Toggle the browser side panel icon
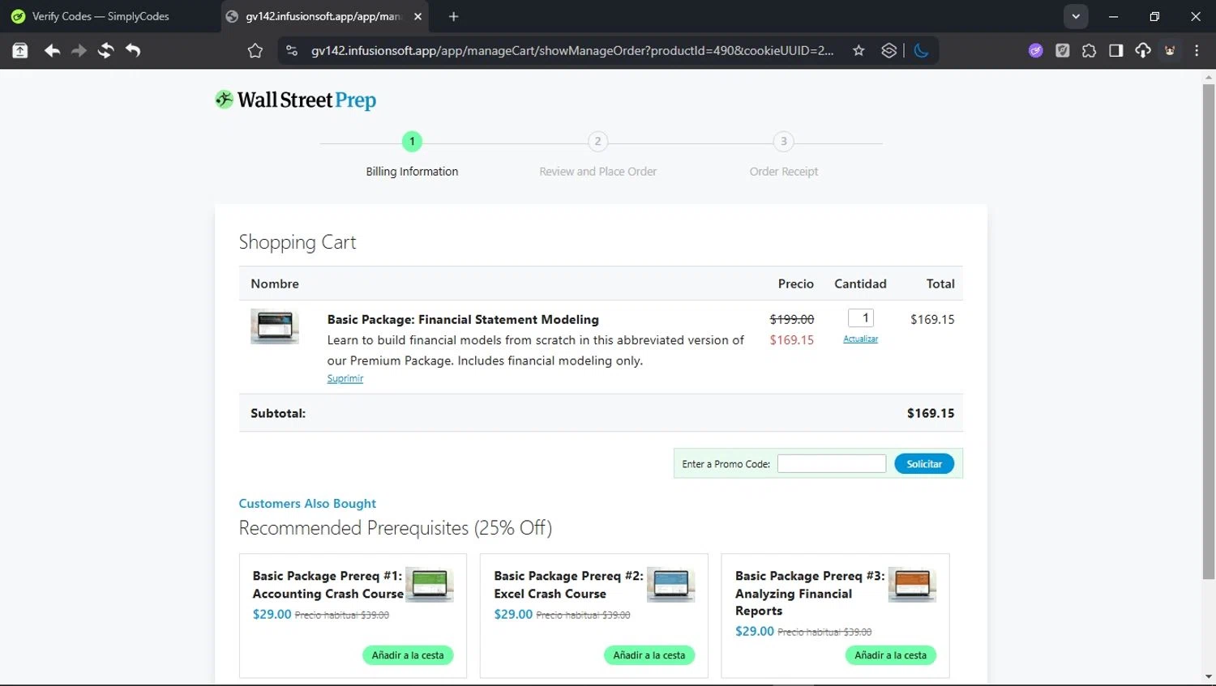 point(1115,51)
